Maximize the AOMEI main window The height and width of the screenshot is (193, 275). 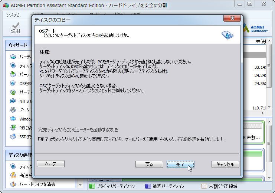click(250, 4)
